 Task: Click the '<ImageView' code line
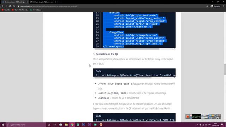tap(116, 32)
